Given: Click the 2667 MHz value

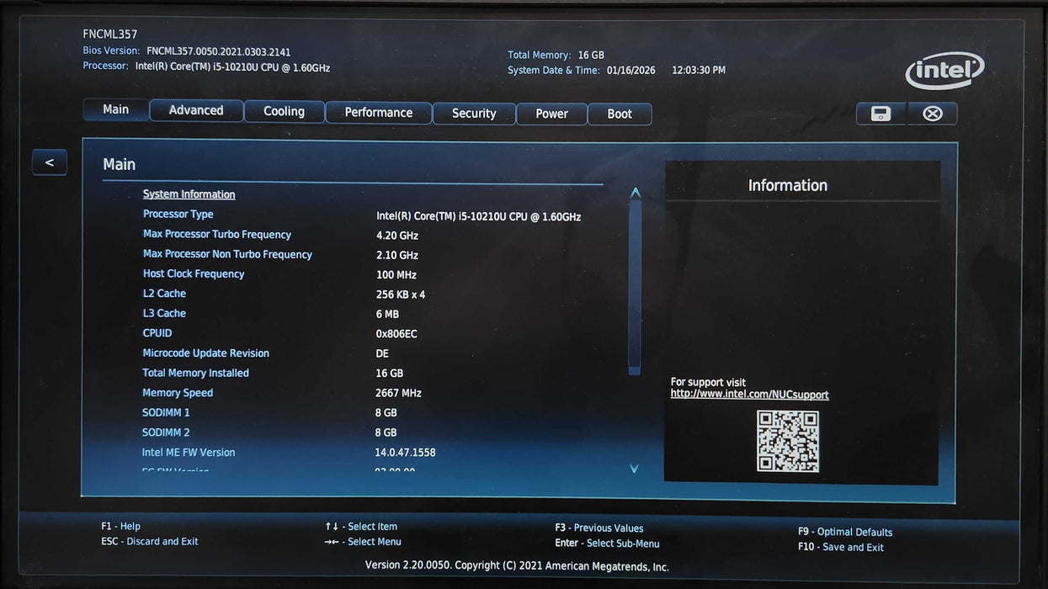Looking at the screenshot, I should click(x=398, y=393).
